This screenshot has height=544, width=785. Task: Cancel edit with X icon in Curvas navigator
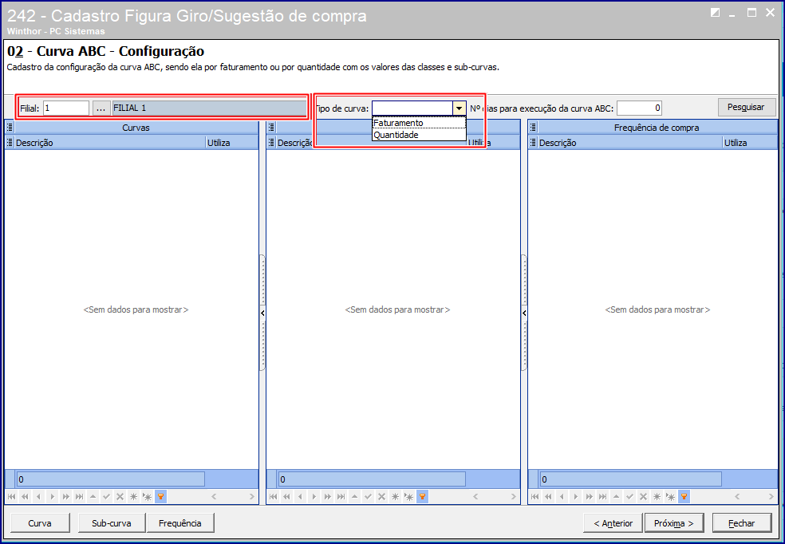click(120, 496)
